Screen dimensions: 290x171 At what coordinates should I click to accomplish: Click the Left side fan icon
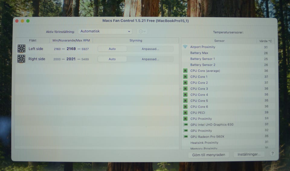click(x=21, y=48)
